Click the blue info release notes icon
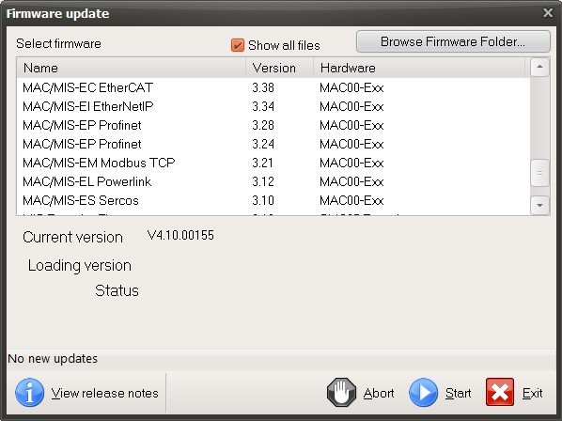Screen dimensions: 562x421 pyautogui.click(x=30, y=392)
